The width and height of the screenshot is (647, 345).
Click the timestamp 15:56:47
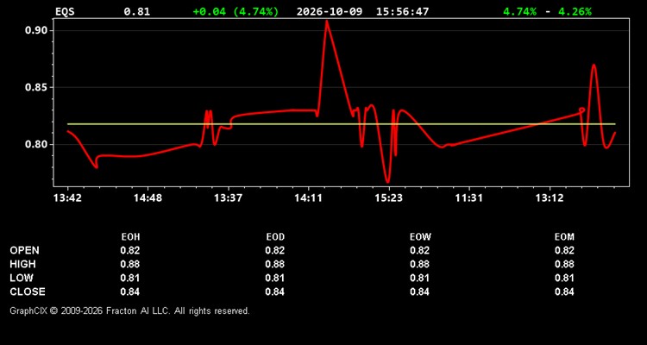402,11
